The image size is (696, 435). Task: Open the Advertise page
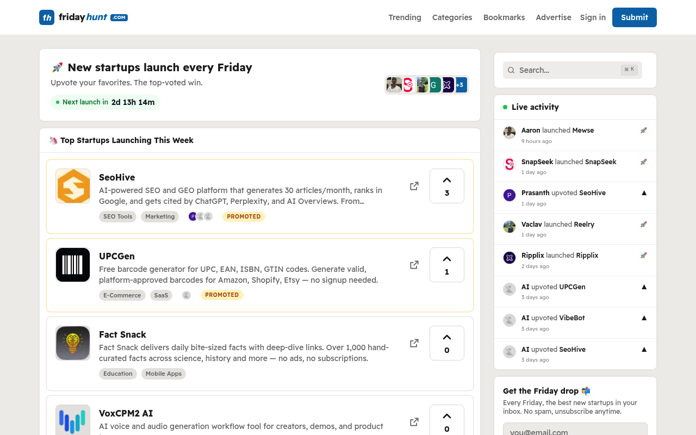coord(554,17)
